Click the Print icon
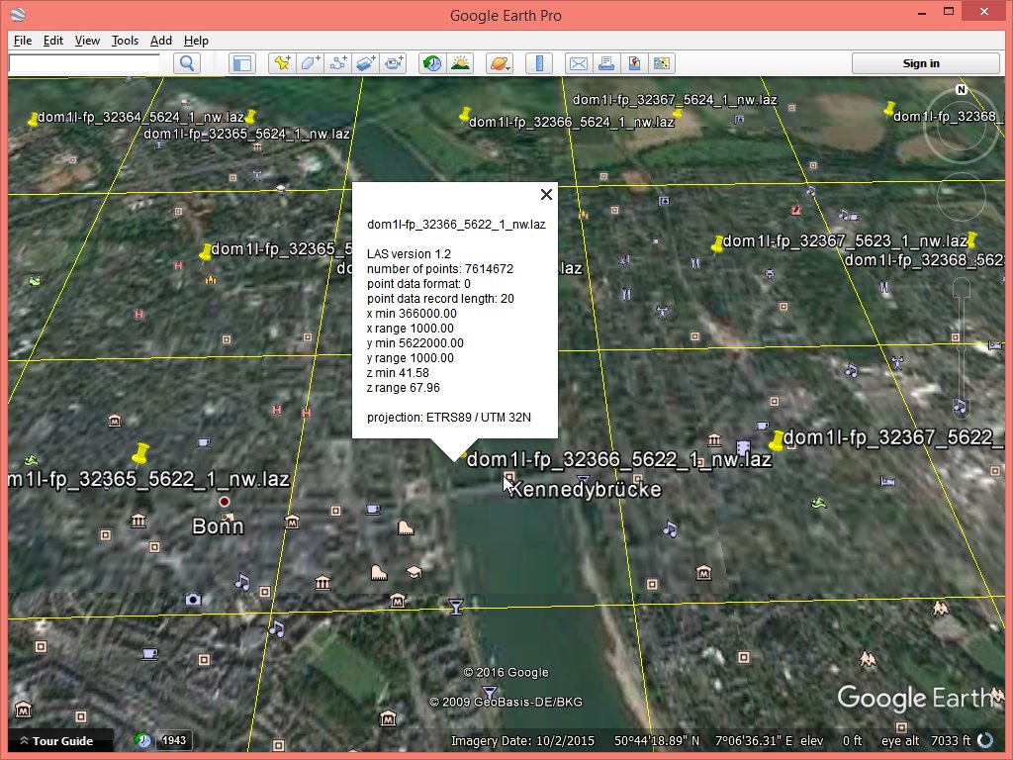The height and width of the screenshot is (760, 1013). [x=606, y=63]
